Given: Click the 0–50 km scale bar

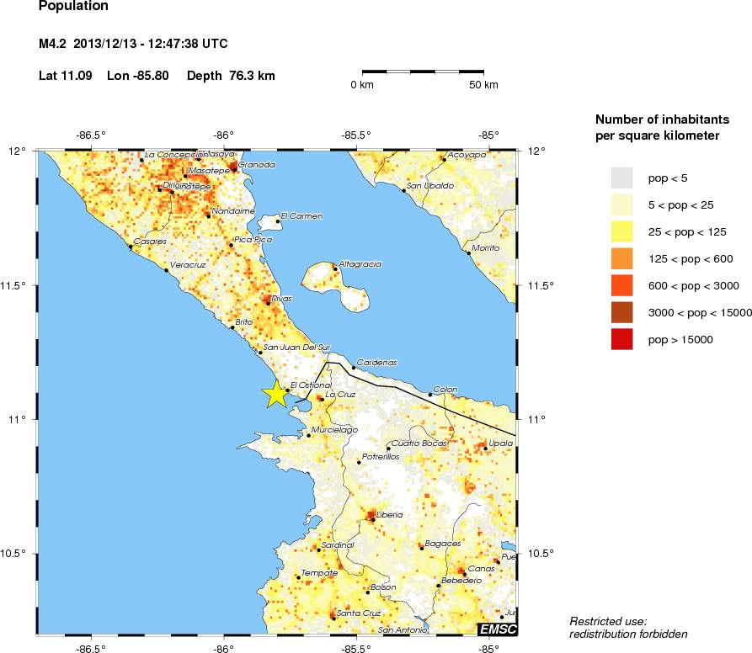Looking at the screenshot, I should (423, 72).
